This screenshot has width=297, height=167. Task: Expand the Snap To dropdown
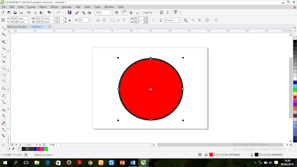[155, 13]
